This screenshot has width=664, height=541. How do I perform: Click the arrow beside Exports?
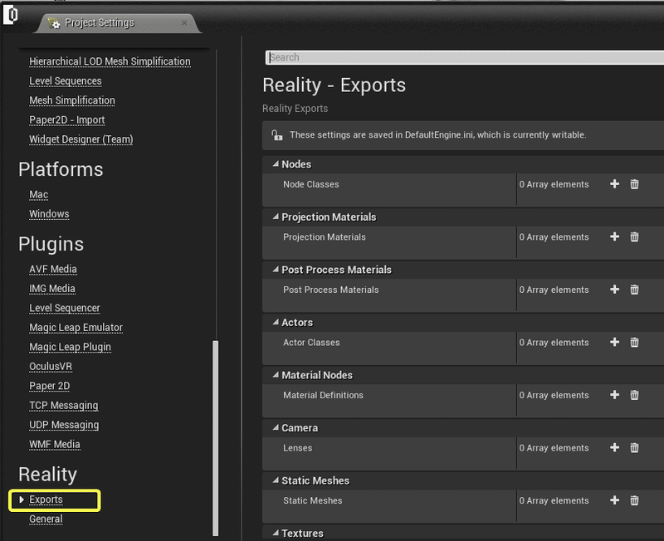click(x=22, y=500)
